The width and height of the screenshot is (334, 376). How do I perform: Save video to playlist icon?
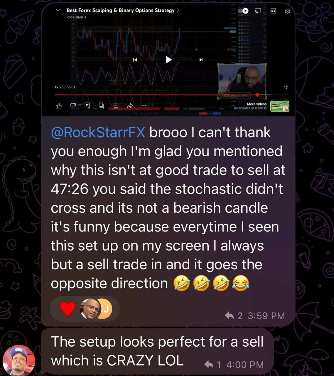point(116,105)
